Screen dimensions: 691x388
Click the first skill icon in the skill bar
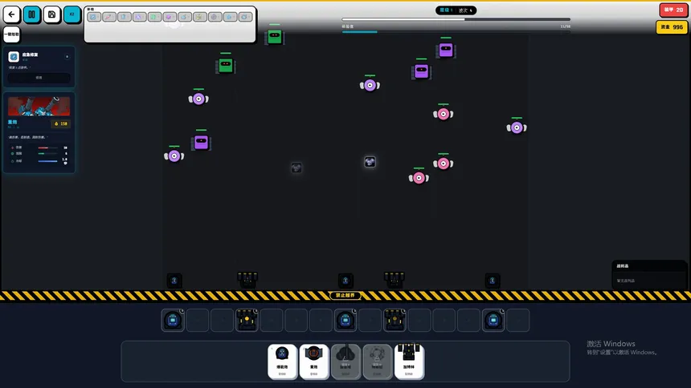(94, 17)
